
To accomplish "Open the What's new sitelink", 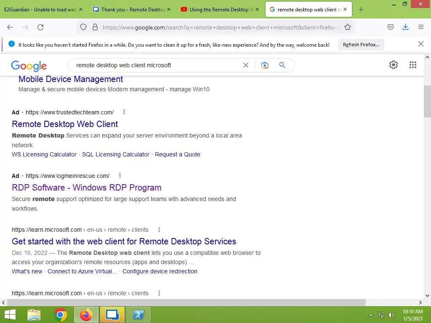I will tap(27, 271).
